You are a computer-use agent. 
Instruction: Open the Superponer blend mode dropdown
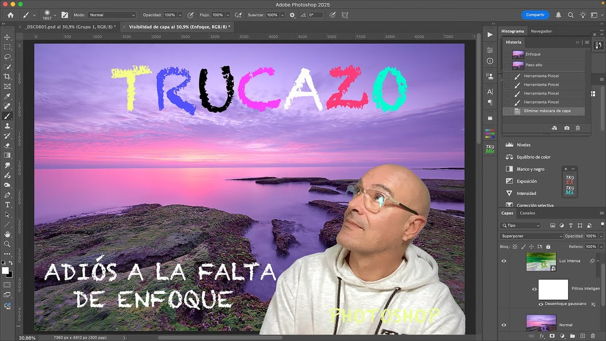click(532, 236)
